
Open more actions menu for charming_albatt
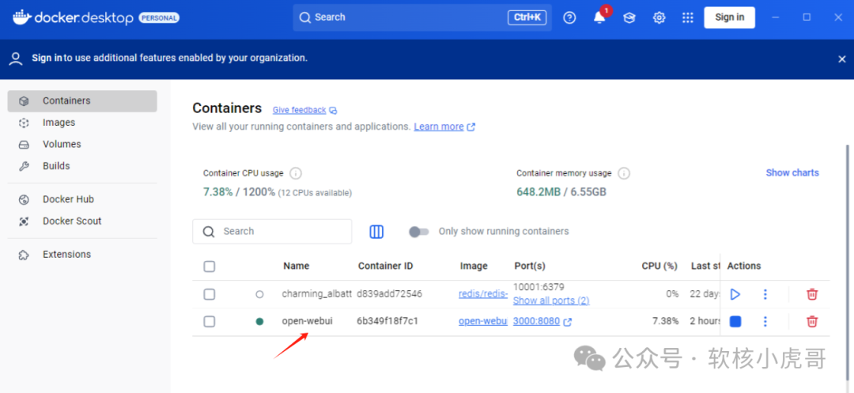(765, 294)
